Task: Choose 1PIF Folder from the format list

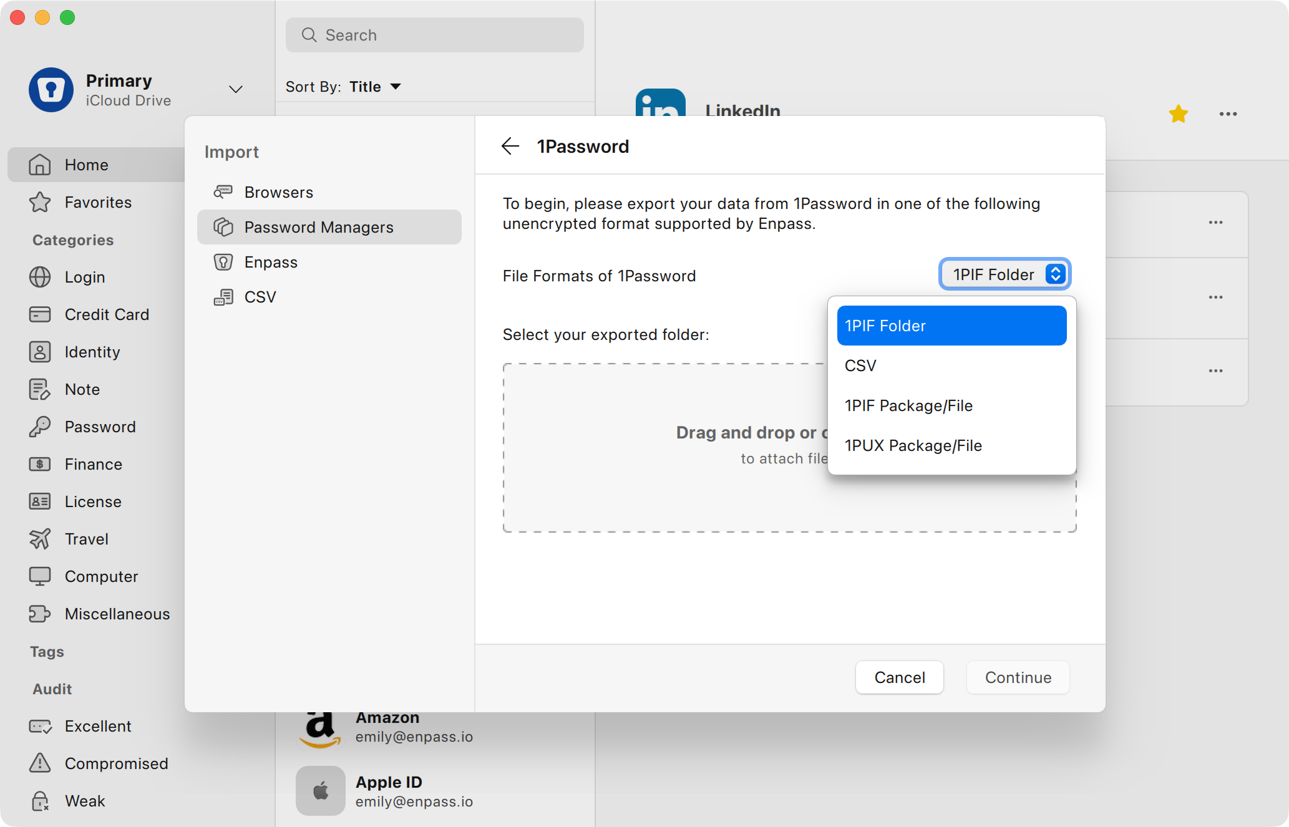Action: click(951, 326)
